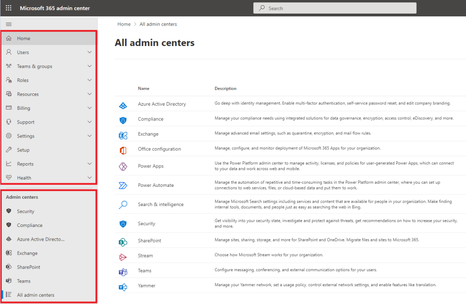This screenshot has width=466, height=304.
Task: Click the Azure Active Directory icon in the list
Action: (x=123, y=104)
